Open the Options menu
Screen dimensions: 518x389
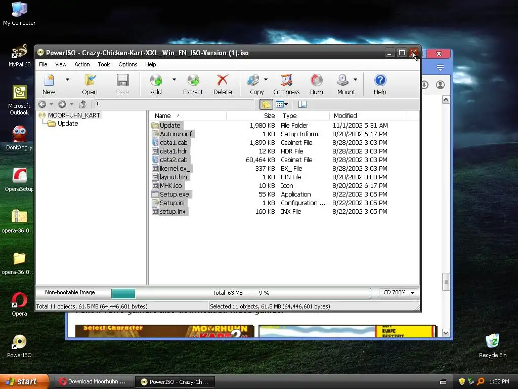tap(128, 64)
